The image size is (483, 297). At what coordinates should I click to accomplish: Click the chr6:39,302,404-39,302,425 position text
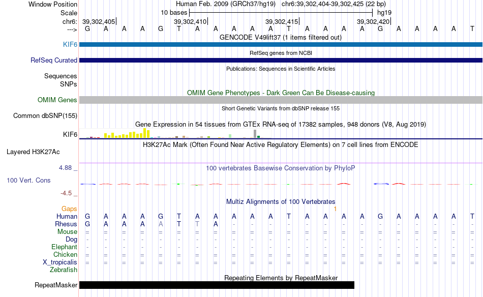(334, 4)
